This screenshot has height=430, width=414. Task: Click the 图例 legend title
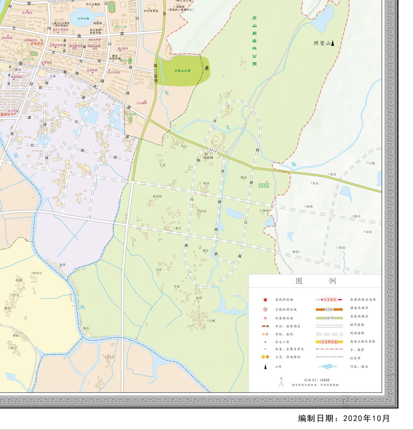[x=315, y=281]
